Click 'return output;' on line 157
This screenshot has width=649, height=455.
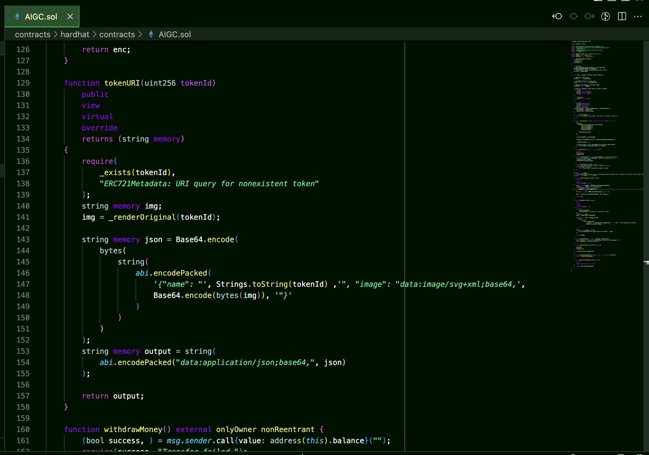pos(113,396)
